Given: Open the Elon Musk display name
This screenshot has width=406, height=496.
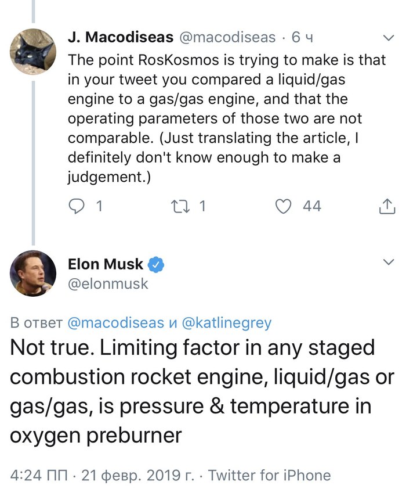Looking at the screenshot, I should pos(105,264).
